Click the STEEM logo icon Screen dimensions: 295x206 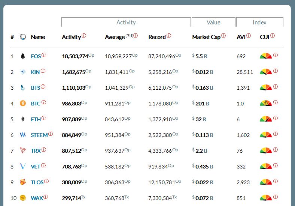[x=23, y=135]
